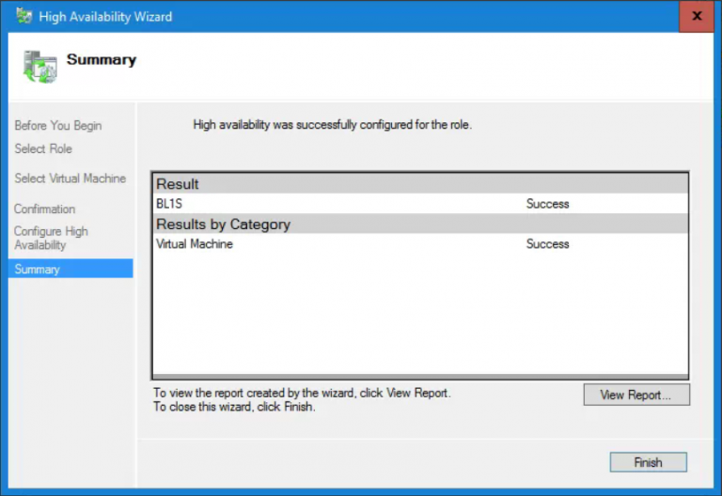Click the Result section header
This screenshot has height=496, width=722.
click(178, 184)
